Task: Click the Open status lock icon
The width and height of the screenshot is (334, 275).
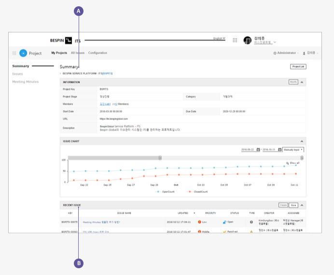Action: pyautogui.click(x=224, y=222)
